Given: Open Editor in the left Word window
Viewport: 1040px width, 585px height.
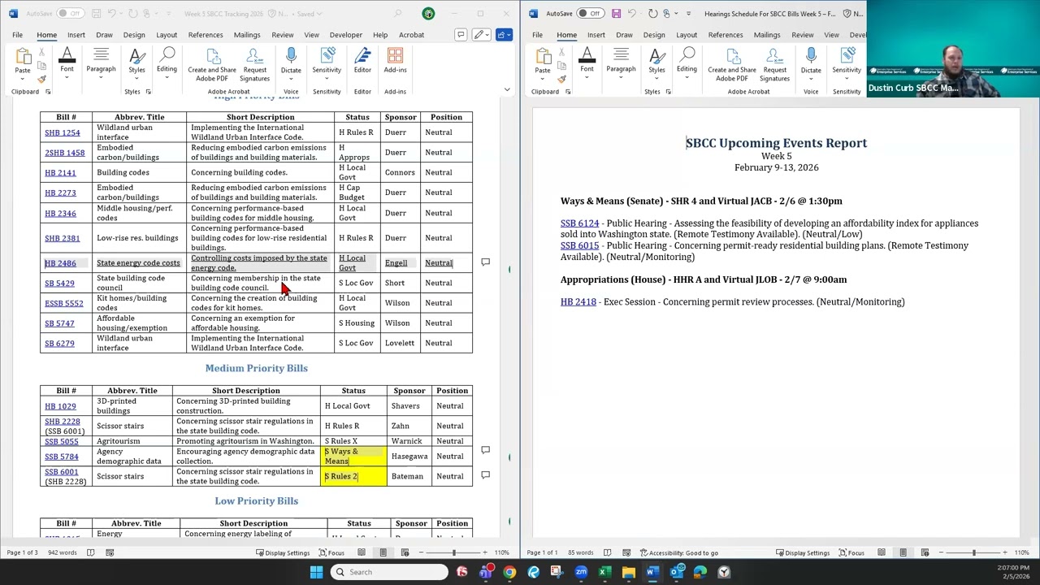Looking at the screenshot, I should point(362,61).
